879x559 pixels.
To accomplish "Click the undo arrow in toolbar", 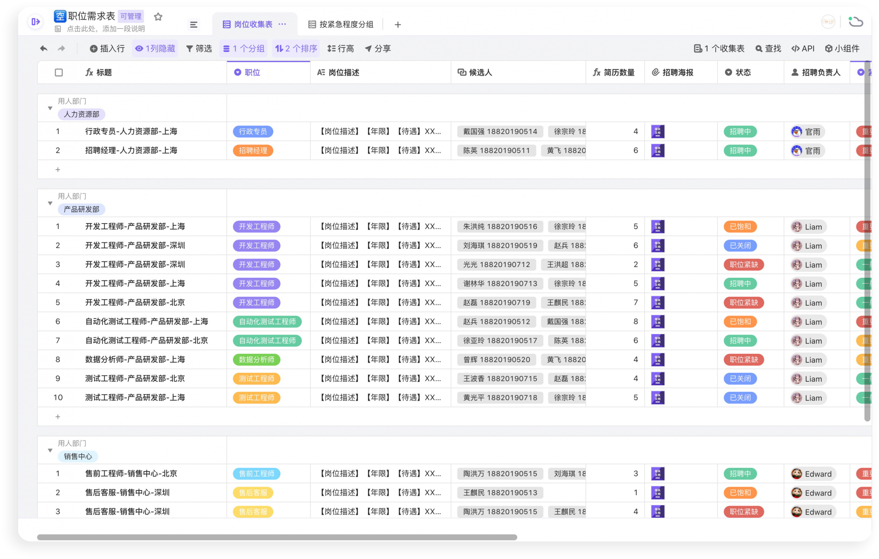I will (44, 48).
